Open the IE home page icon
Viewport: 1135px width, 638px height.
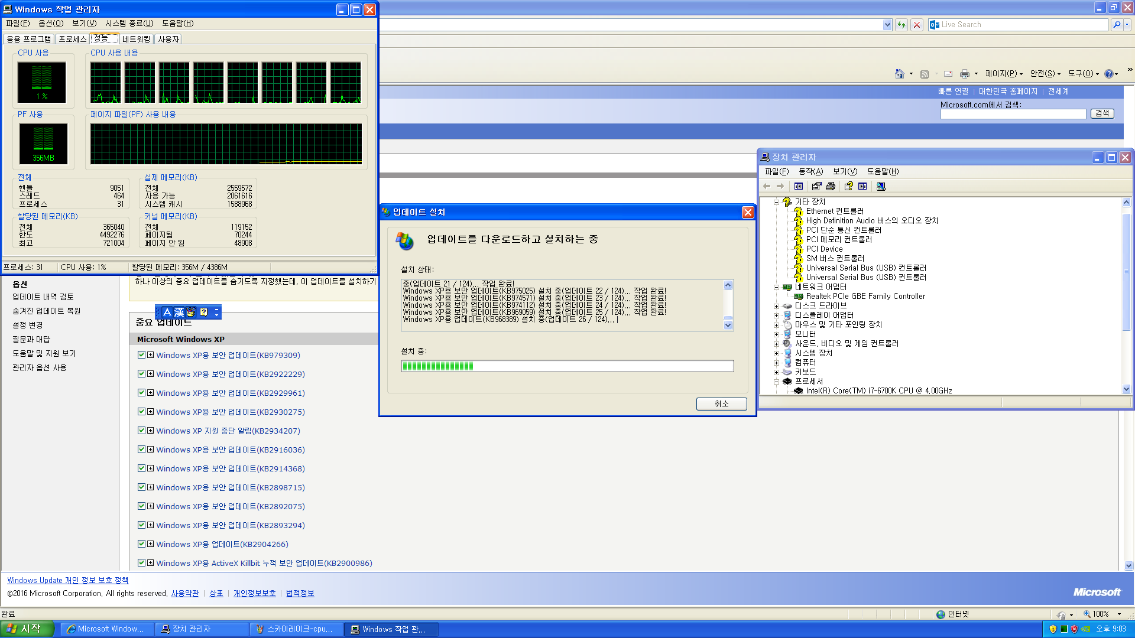pyautogui.click(x=900, y=74)
